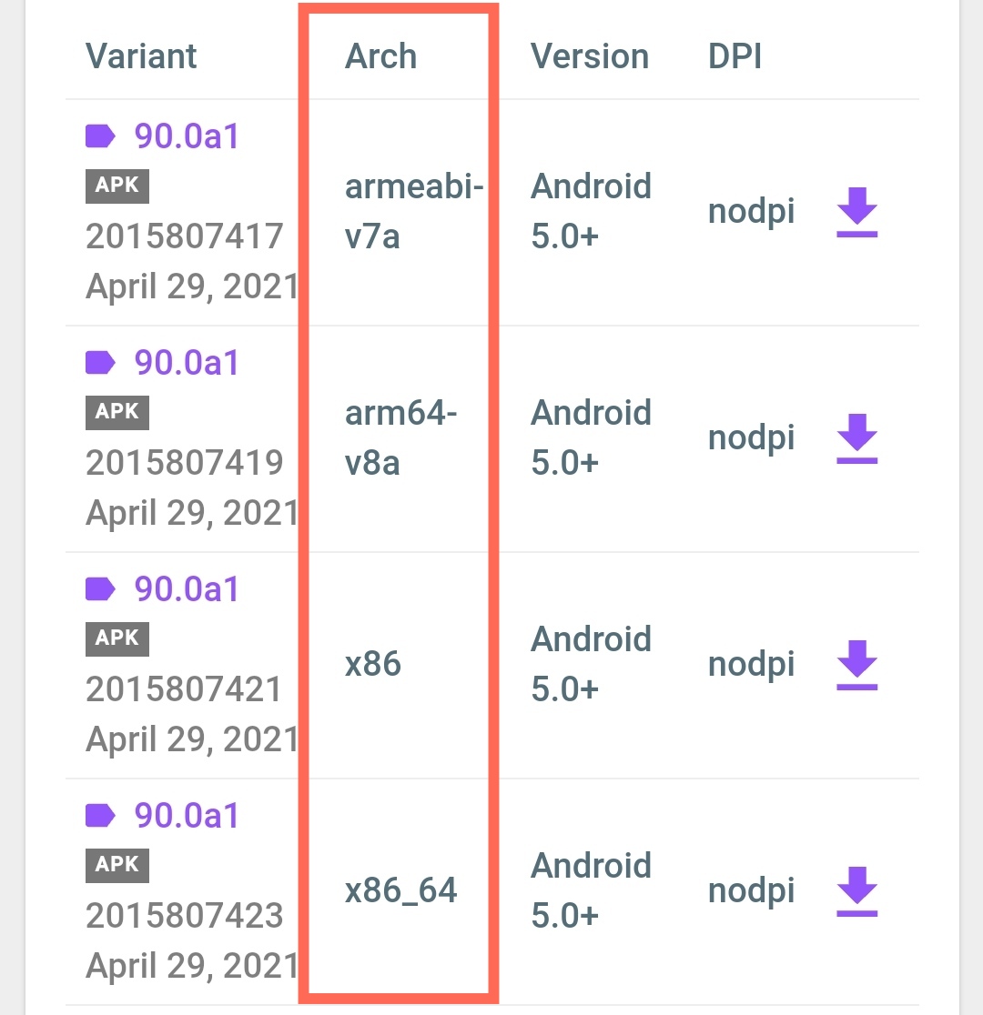Click tag icon beside variant 2015807419
The image size is (983, 1015).
(x=100, y=363)
